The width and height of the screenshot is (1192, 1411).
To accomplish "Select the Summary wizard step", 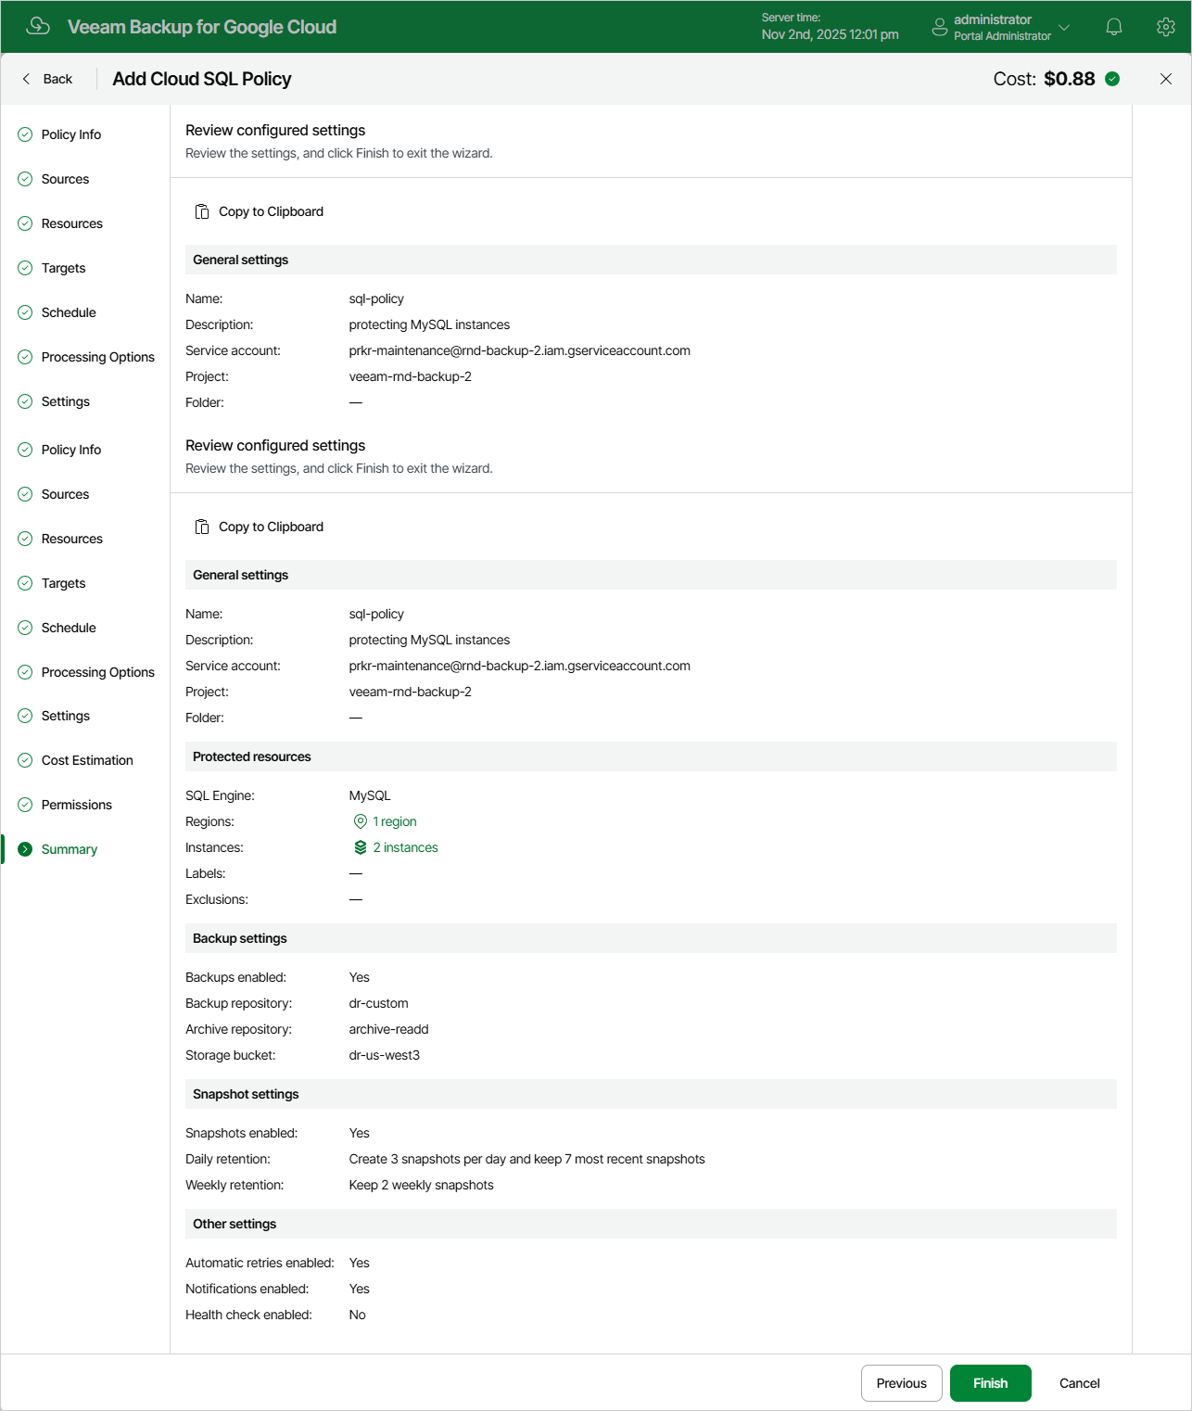I will [x=70, y=849].
